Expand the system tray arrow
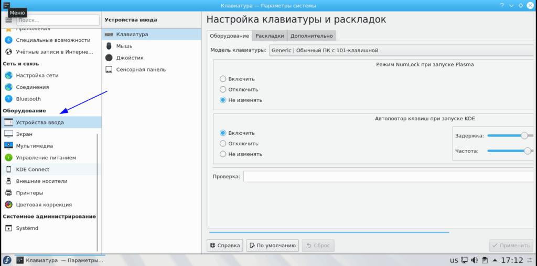The image size is (537, 266). tap(495, 260)
